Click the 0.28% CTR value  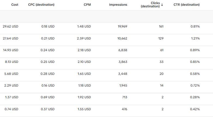coord(195,97)
